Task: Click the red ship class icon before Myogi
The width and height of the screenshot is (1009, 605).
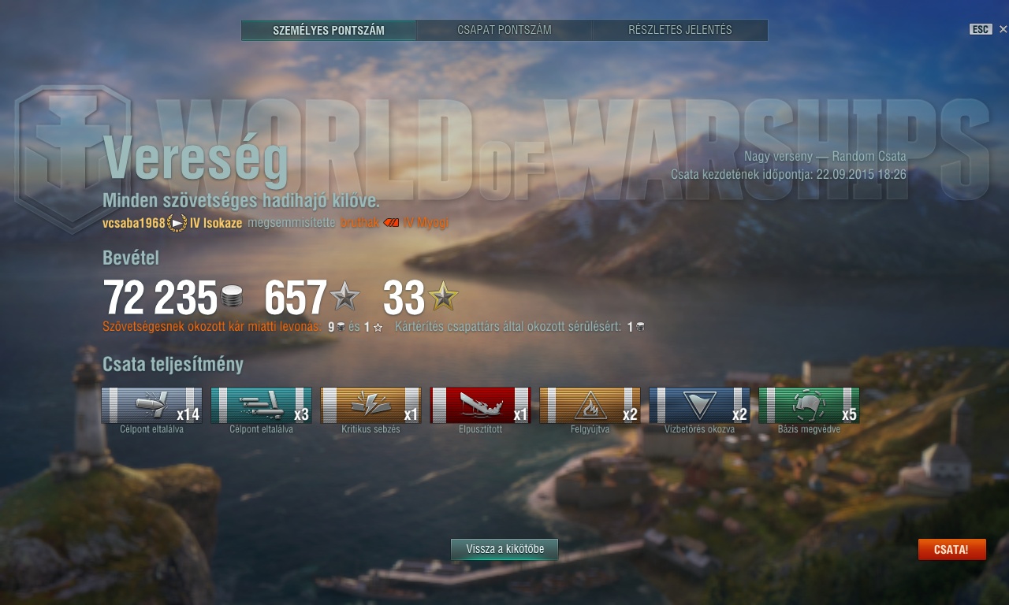Action: tap(392, 223)
